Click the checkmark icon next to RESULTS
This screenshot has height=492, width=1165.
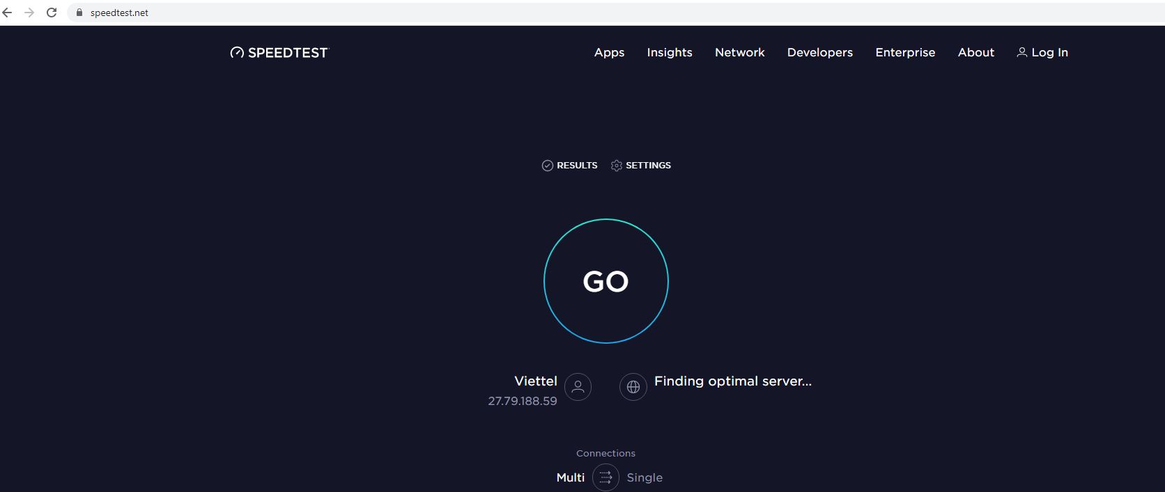coord(548,166)
